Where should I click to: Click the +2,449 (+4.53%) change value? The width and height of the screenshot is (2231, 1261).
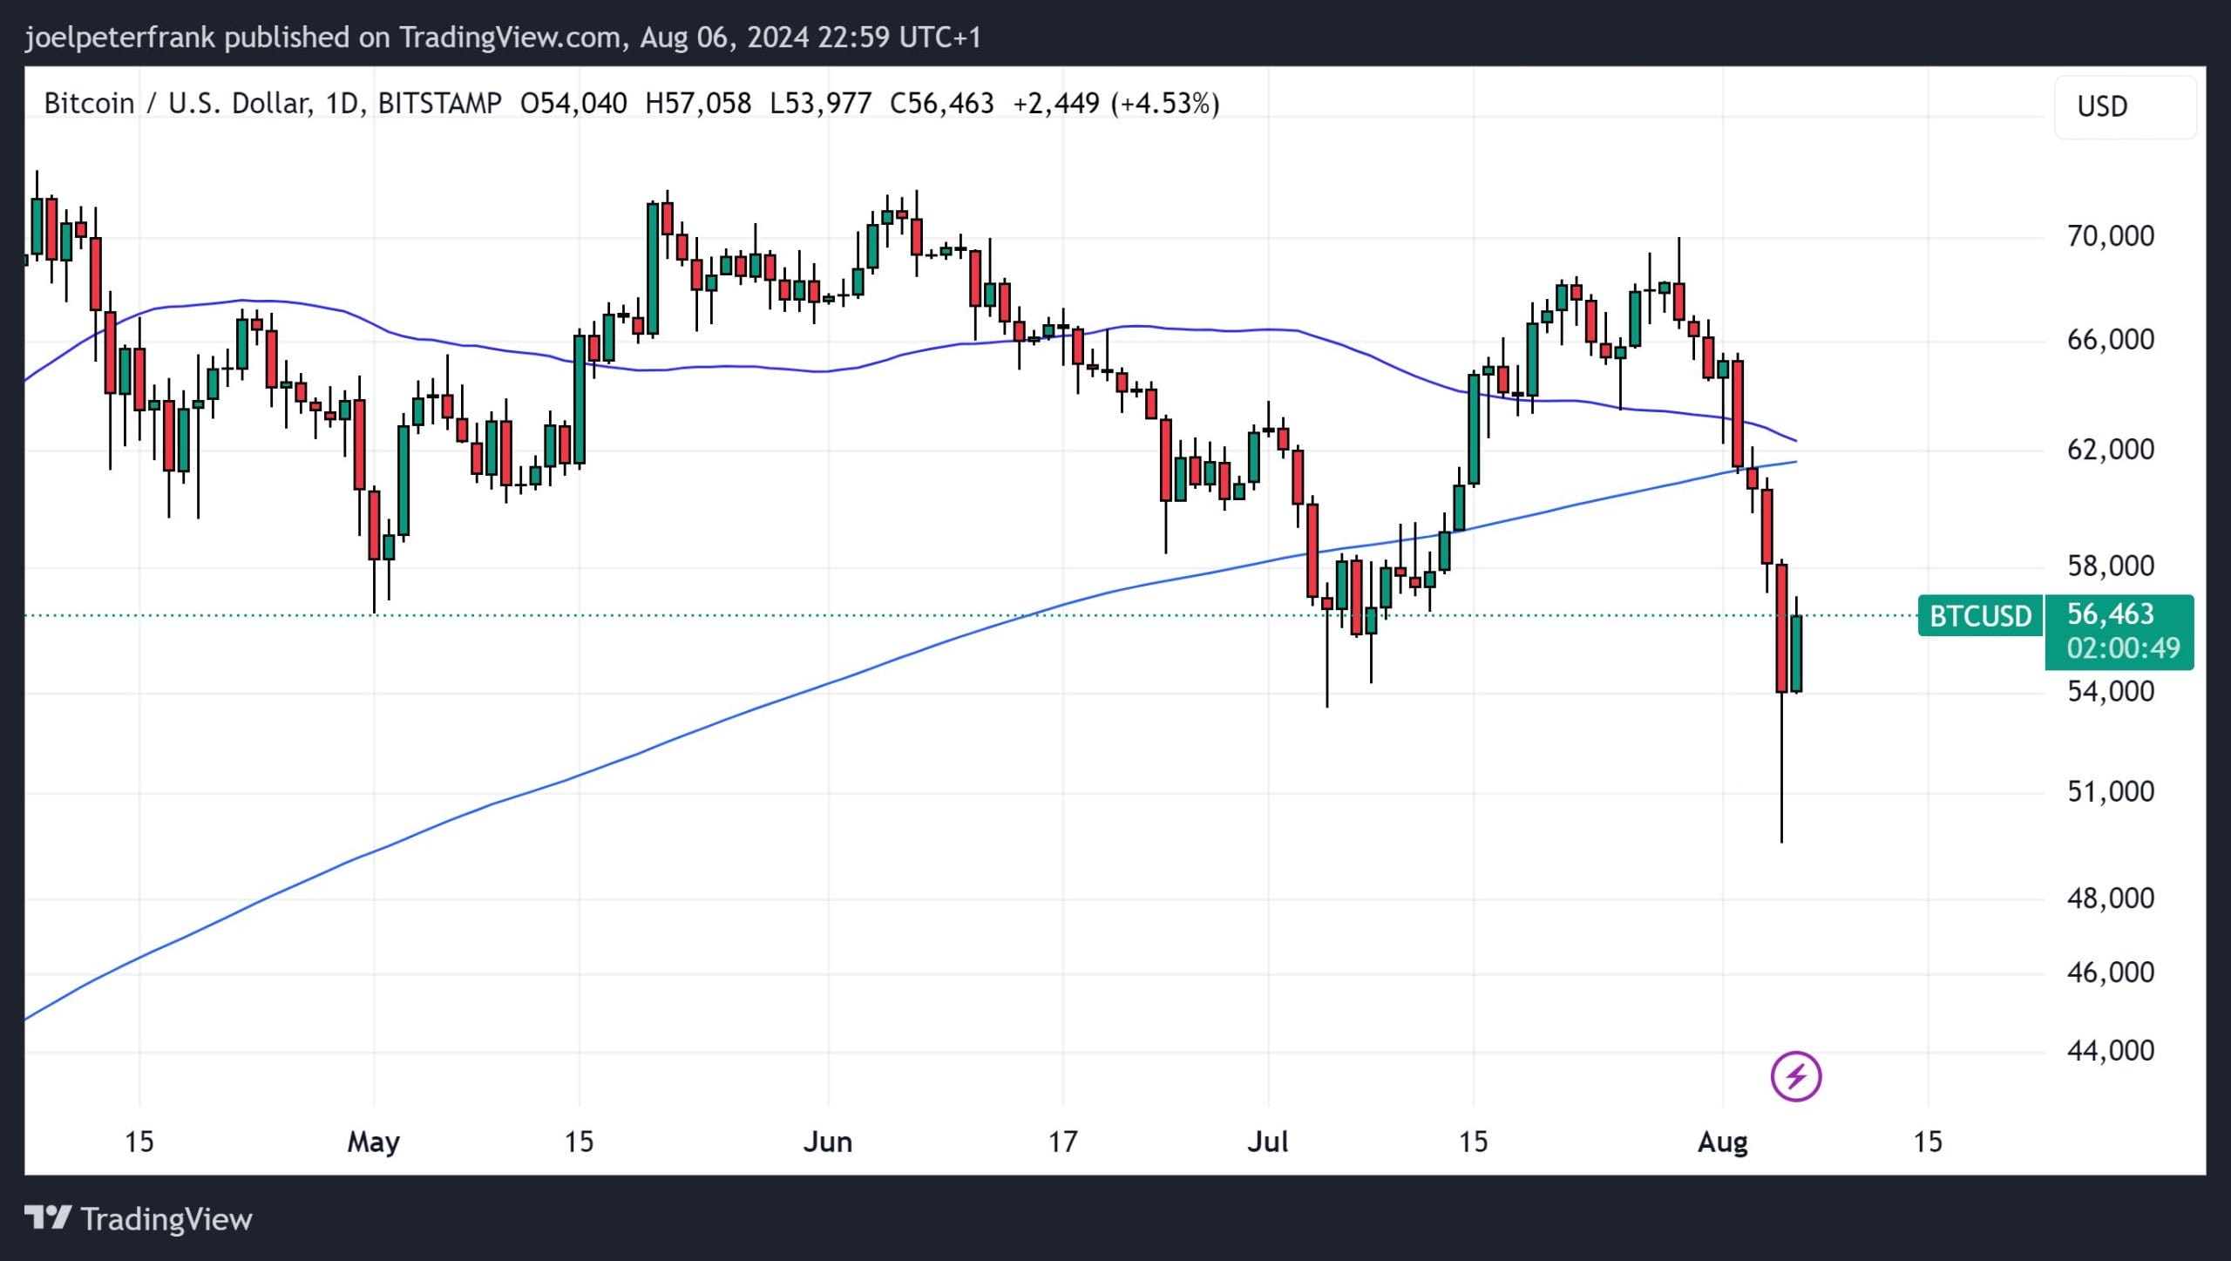click(1116, 104)
